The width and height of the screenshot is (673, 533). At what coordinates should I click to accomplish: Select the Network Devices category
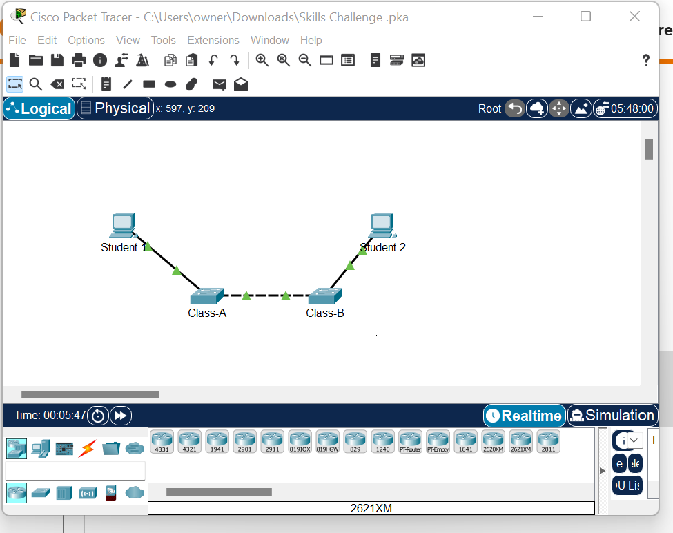(17, 449)
